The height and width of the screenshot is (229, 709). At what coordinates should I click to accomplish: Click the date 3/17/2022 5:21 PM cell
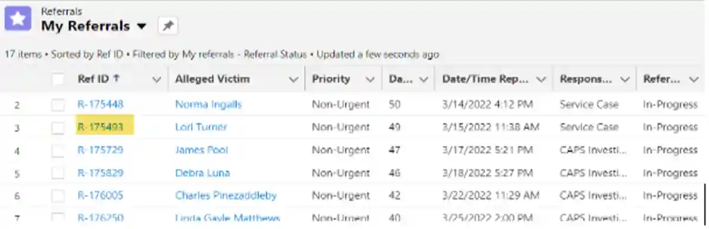click(488, 150)
